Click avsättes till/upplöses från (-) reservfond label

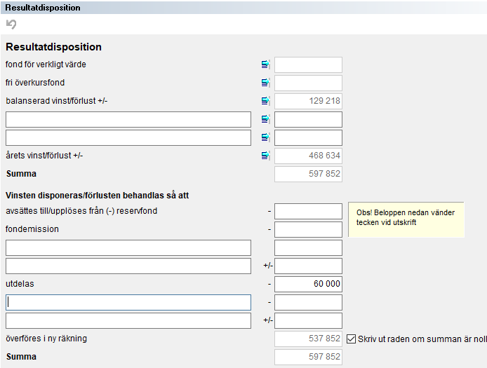[81, 211]
